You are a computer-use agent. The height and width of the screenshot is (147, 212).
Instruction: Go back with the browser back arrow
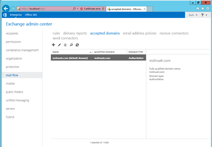(6, 9)
